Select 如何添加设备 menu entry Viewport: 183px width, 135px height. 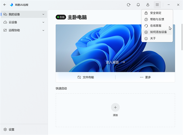[158, 32]
